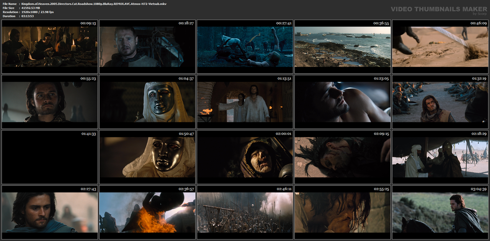Open the thumbnail stamped 02:27:43
Viewport: 490px width, 241px height.
click(50, 212)
